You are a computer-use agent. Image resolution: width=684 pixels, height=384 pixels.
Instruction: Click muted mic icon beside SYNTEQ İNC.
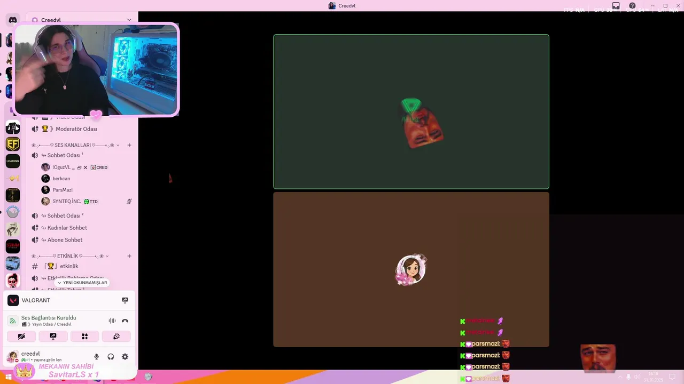[x=129, y=202]
